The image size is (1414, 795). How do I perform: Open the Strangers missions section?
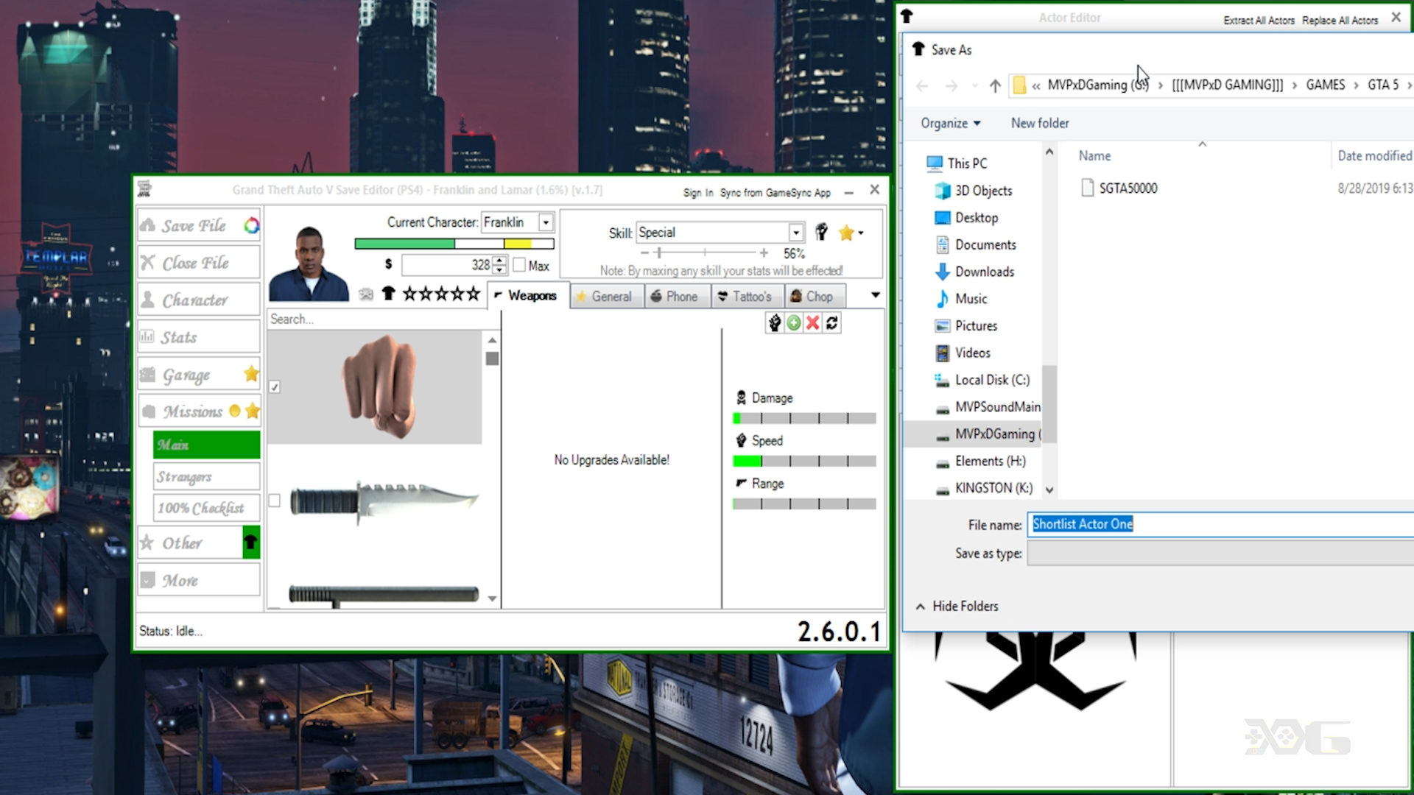pyautogui.click(x=206, y=476)
